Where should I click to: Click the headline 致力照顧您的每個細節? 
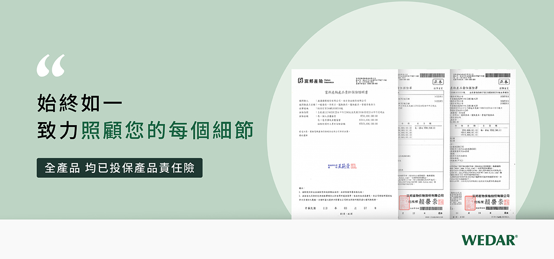[145, 130]
